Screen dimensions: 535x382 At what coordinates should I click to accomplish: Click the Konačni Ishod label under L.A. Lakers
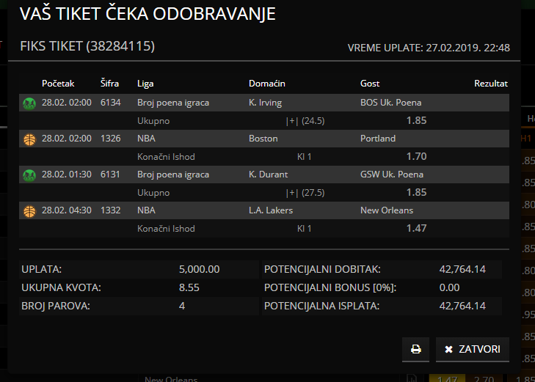pyautogui.click(x=166, y=229)
